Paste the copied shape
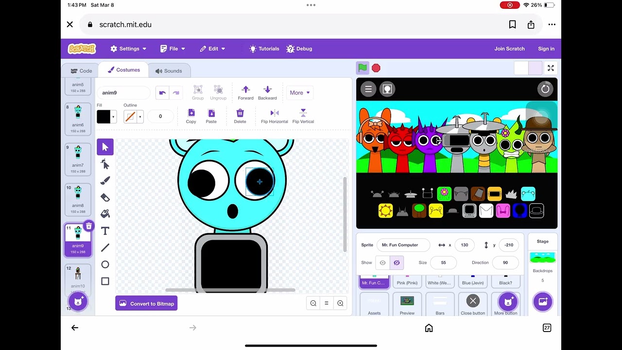The height and width of the screenshot is (350, 622). click(211, 116)
